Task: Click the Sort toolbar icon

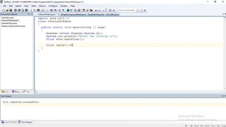Action: [x=75, y=10]
